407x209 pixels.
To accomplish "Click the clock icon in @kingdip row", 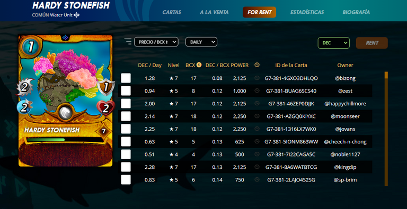I will pos(256,167).
